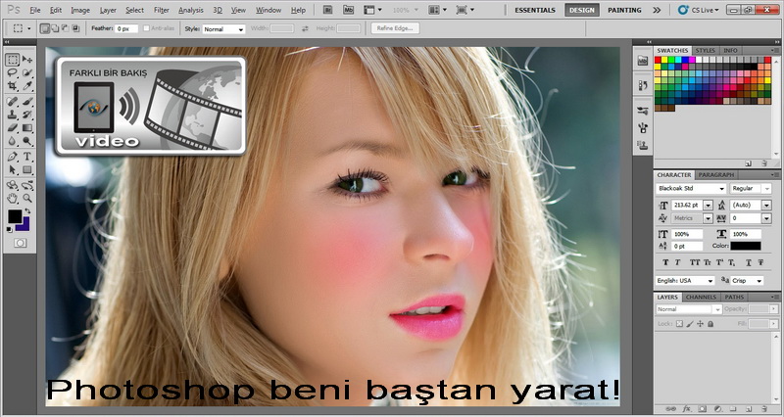The image size is (784, 417).
Task: Open the font size dropdown arrow
Action: click(708, 205)
